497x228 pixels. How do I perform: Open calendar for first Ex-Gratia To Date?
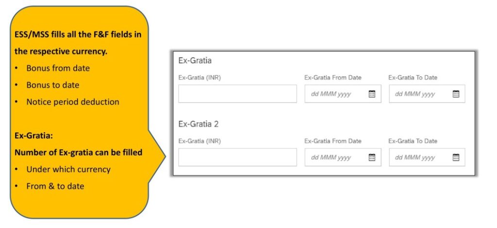click(456, 94)
